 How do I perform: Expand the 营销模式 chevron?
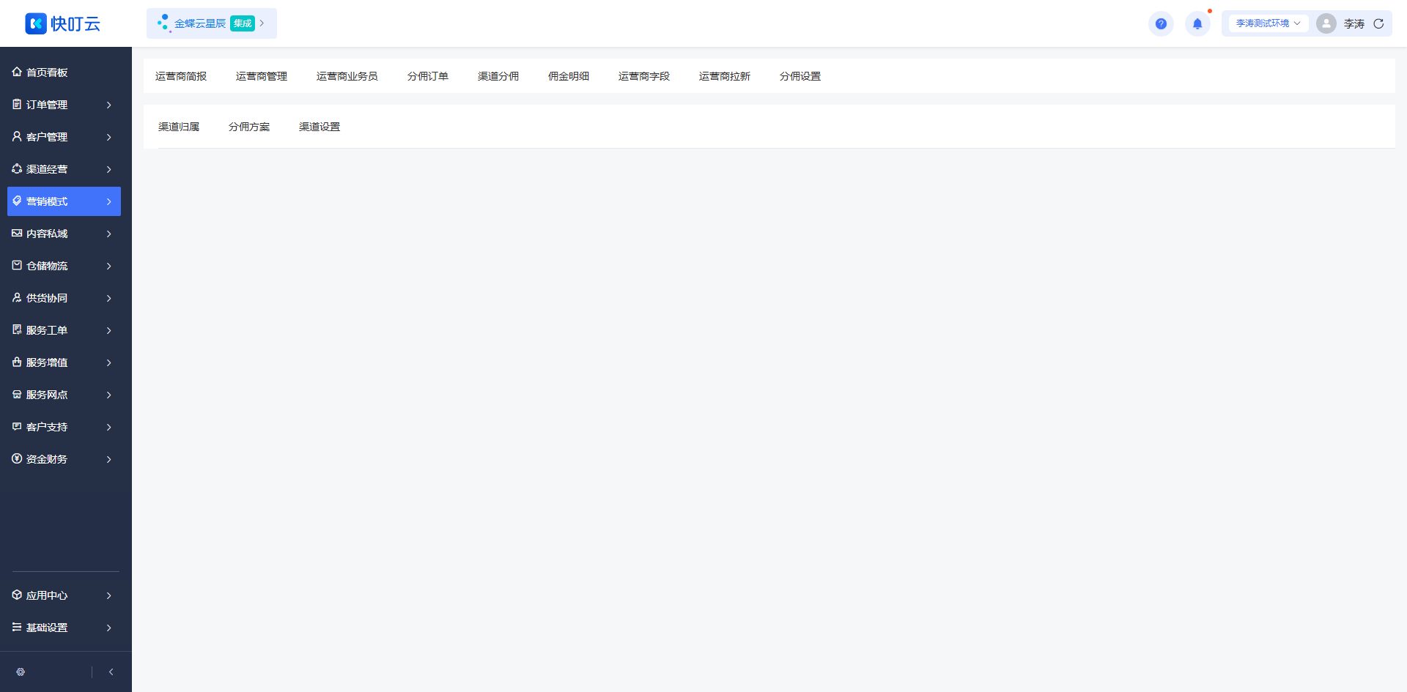tap(108, 201)
